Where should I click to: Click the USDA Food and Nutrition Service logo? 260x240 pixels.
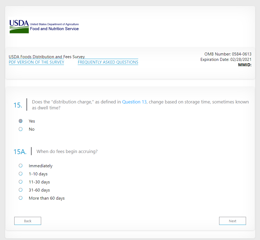tap(44, 26)
